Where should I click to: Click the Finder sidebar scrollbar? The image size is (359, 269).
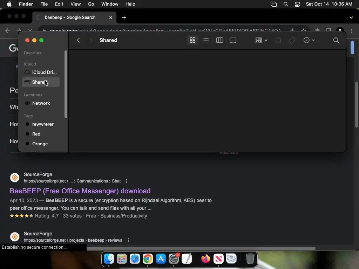pos(66,84)
